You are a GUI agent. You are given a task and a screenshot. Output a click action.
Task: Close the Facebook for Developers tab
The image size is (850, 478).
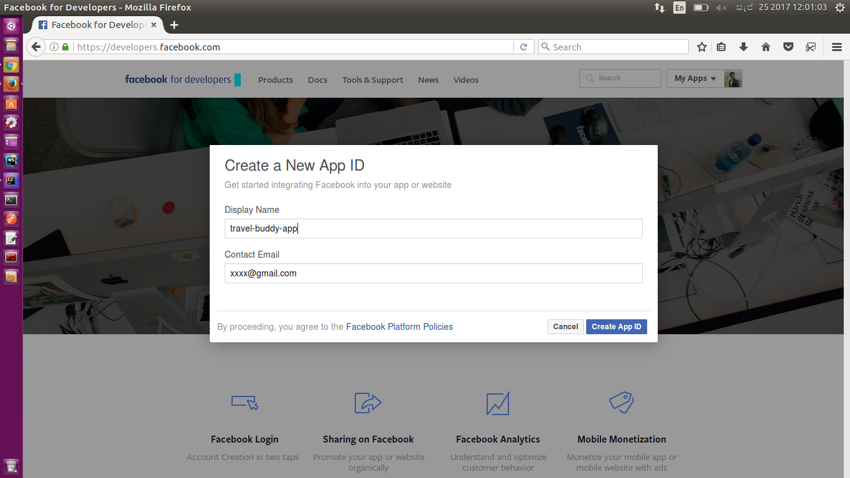154,25
